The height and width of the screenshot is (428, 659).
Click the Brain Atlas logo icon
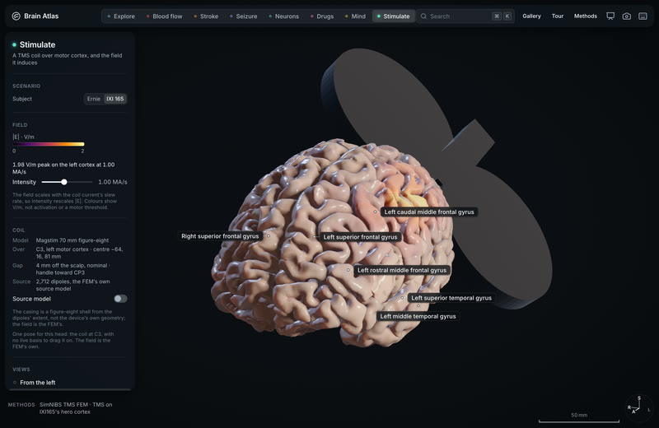16,16
